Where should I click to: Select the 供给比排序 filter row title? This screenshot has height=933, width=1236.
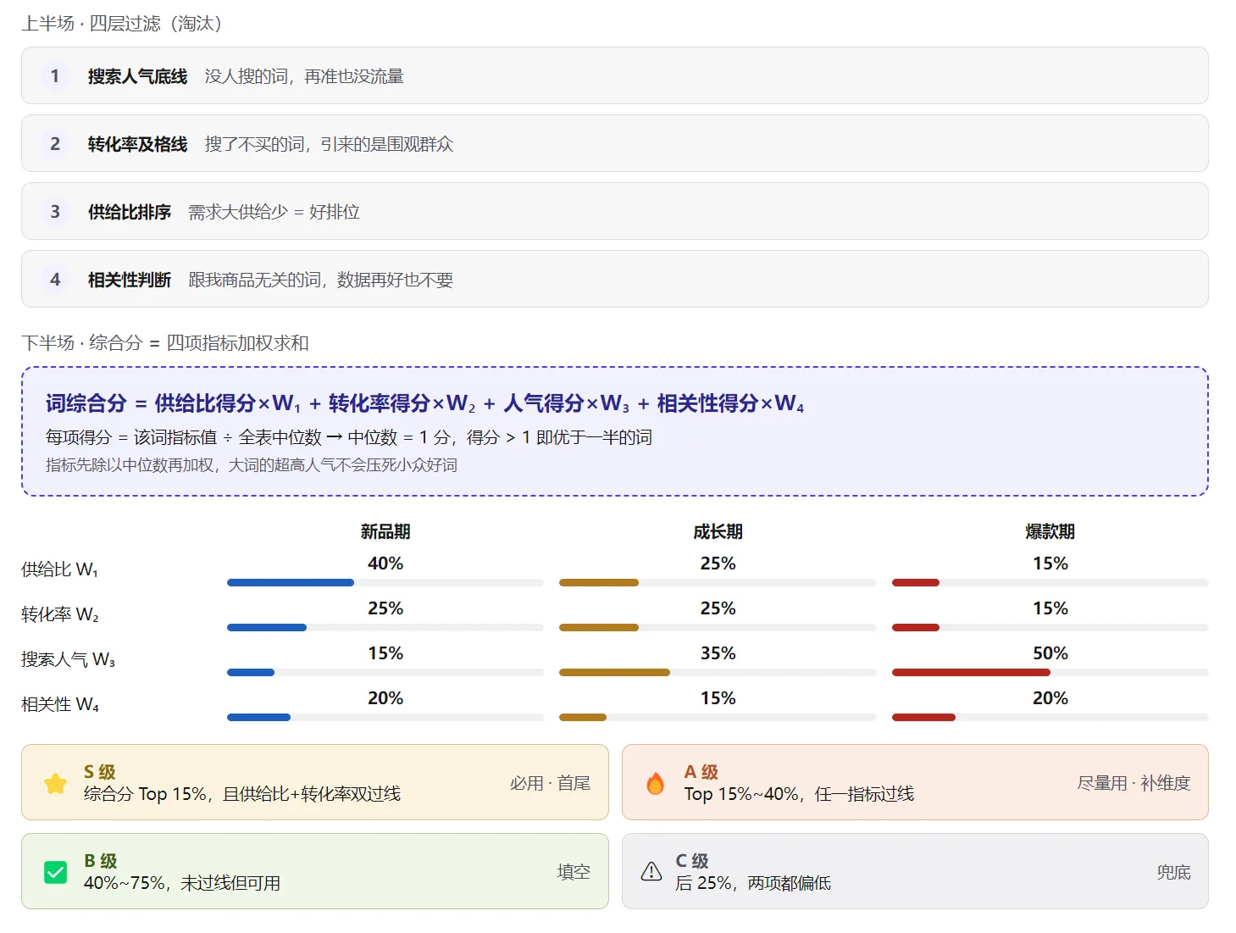(130, 212)
